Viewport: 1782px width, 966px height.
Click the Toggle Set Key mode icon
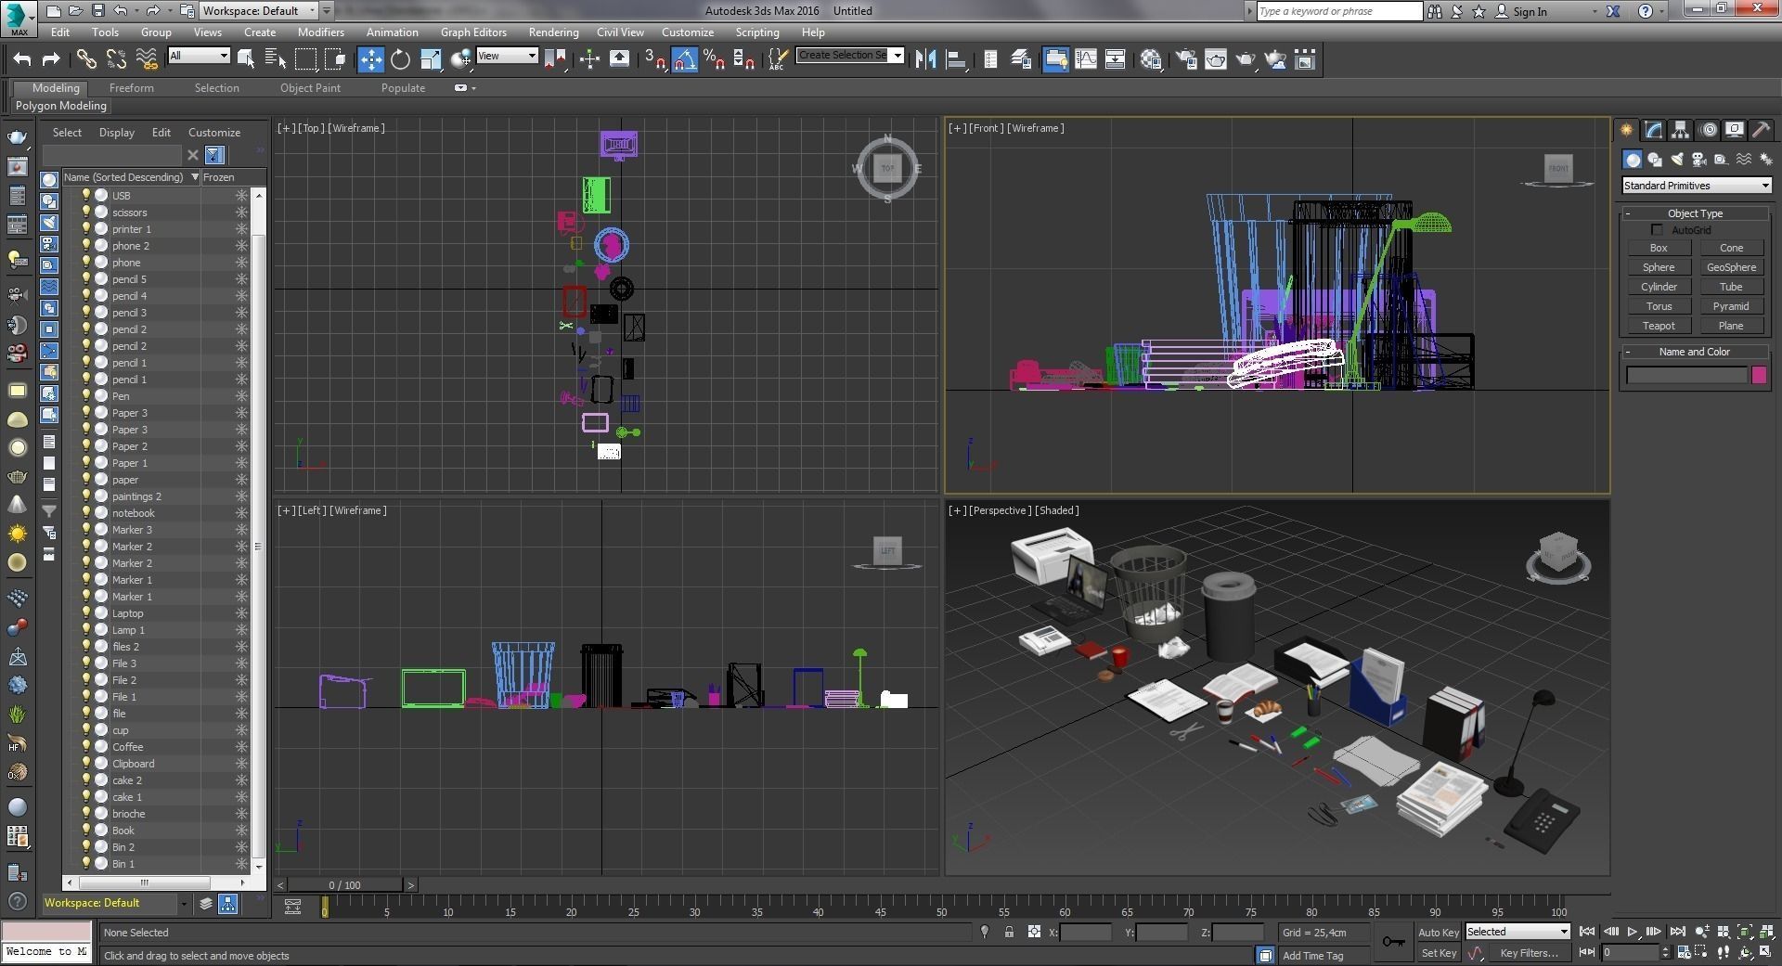point(1393,942)
